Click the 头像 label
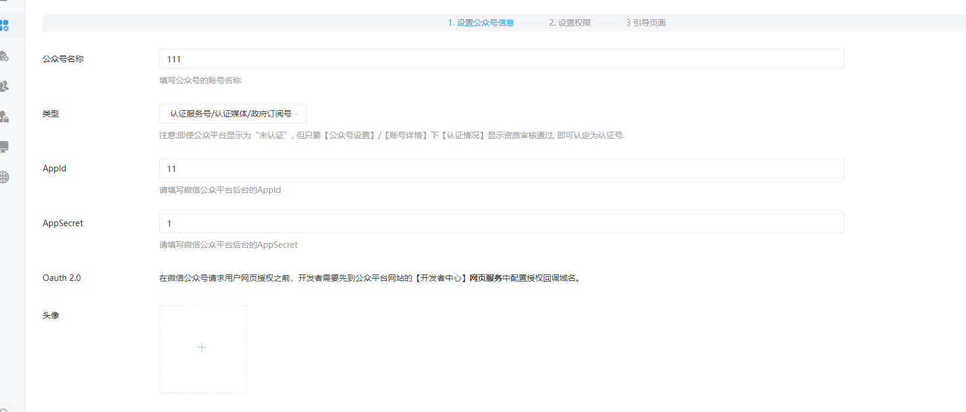 point(51,315)
